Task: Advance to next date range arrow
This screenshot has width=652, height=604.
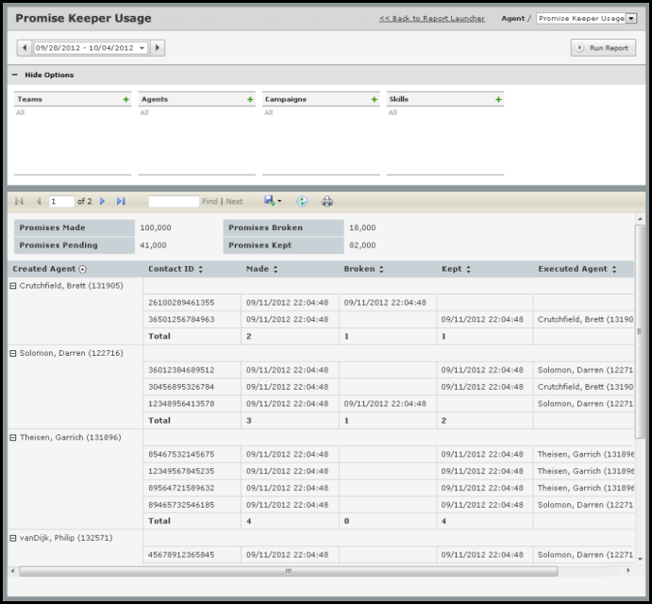Action: (x=158, y=47)
